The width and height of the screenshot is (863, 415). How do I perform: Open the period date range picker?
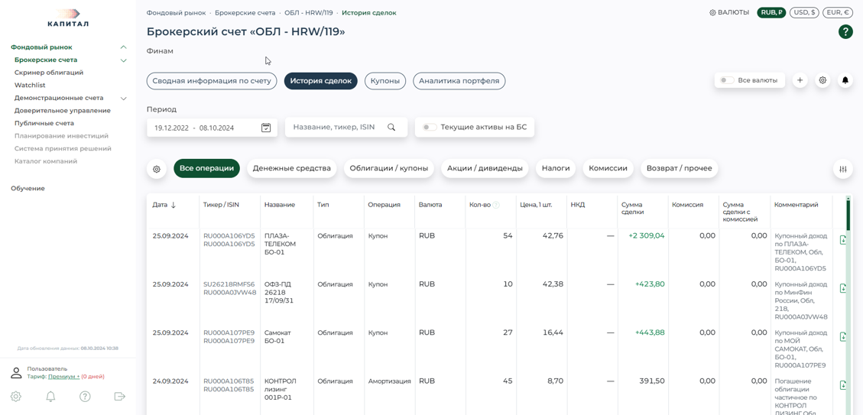212,127
